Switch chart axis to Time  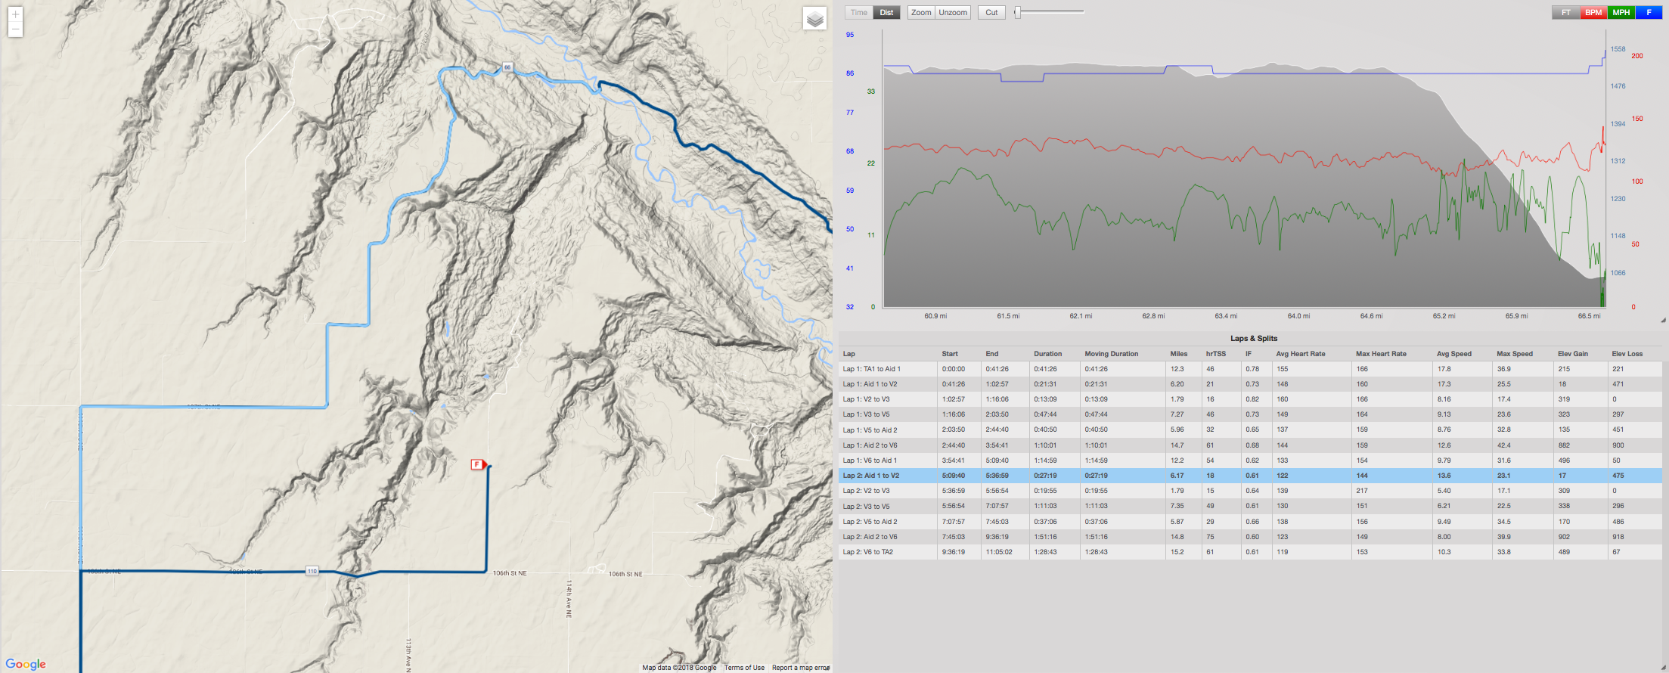(859, 13)
